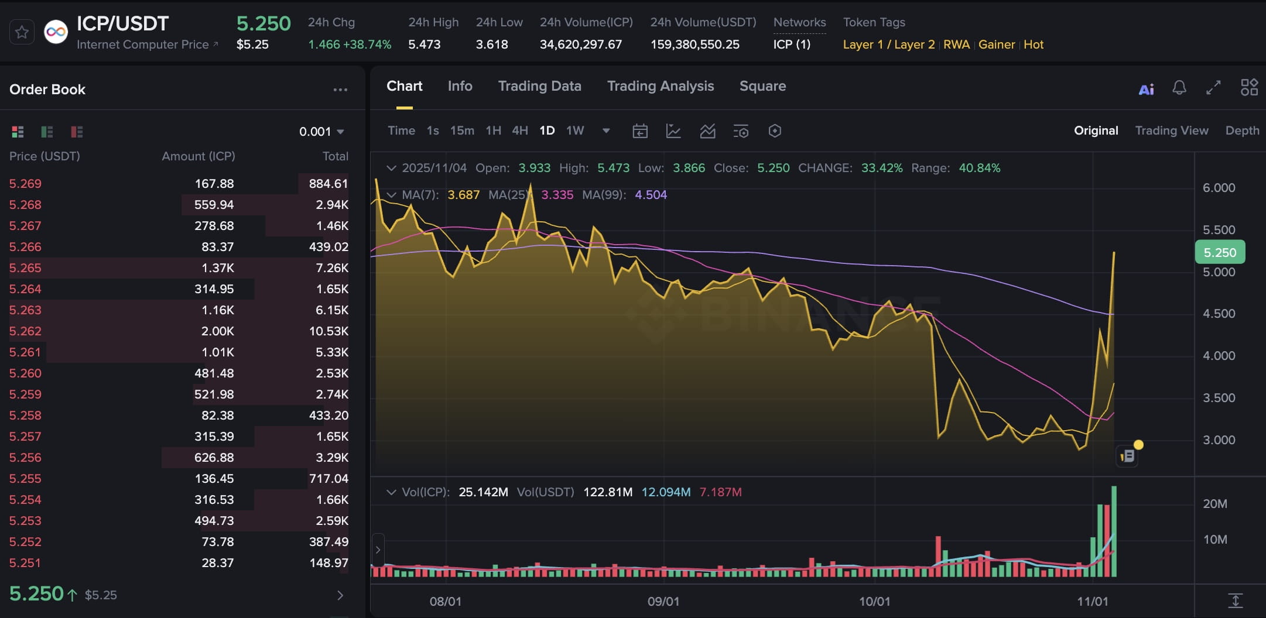The width and height of the screenshot is (1266, 618).
Task: Click the Gainer token tag
Action: tap(997, 44)
